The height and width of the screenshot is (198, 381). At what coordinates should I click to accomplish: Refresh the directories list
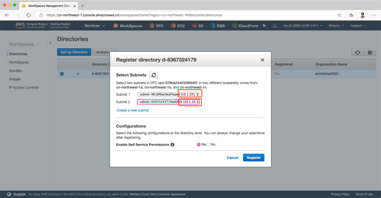(358, 53)
